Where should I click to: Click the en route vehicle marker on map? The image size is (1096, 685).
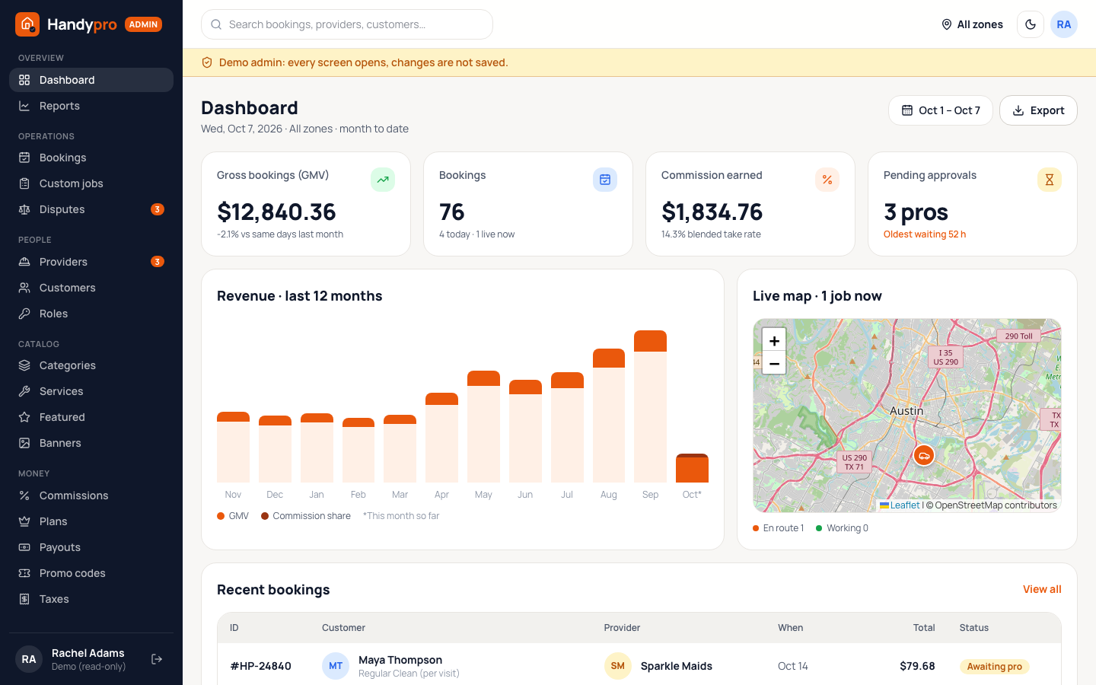pyautogui.click(x=924, y=456)
